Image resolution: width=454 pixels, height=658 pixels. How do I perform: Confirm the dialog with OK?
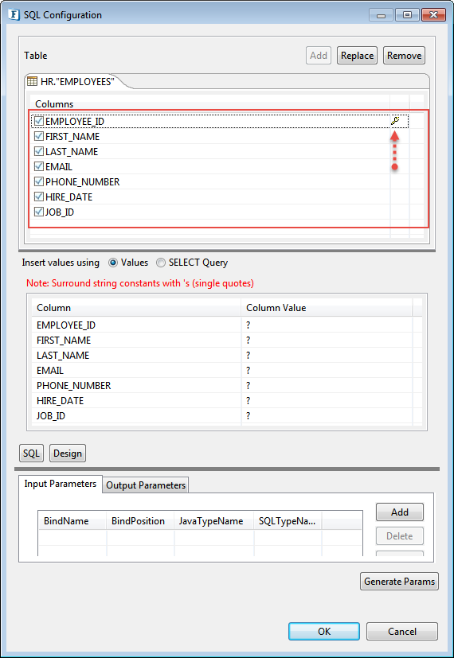(x=324, y=631)
